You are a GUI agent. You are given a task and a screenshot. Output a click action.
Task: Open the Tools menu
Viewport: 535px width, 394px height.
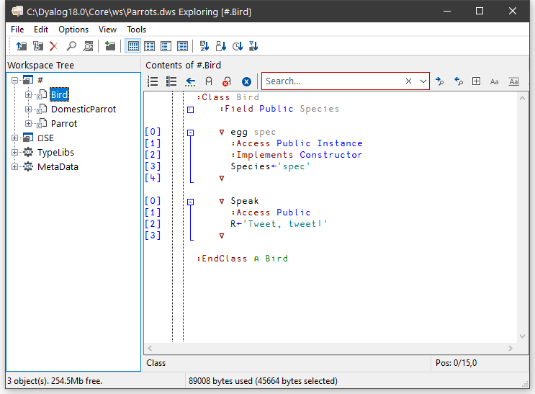pos(136,30)
